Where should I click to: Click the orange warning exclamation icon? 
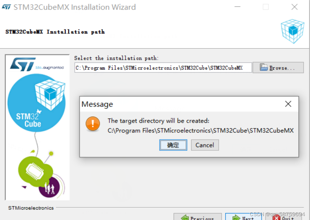93,123
